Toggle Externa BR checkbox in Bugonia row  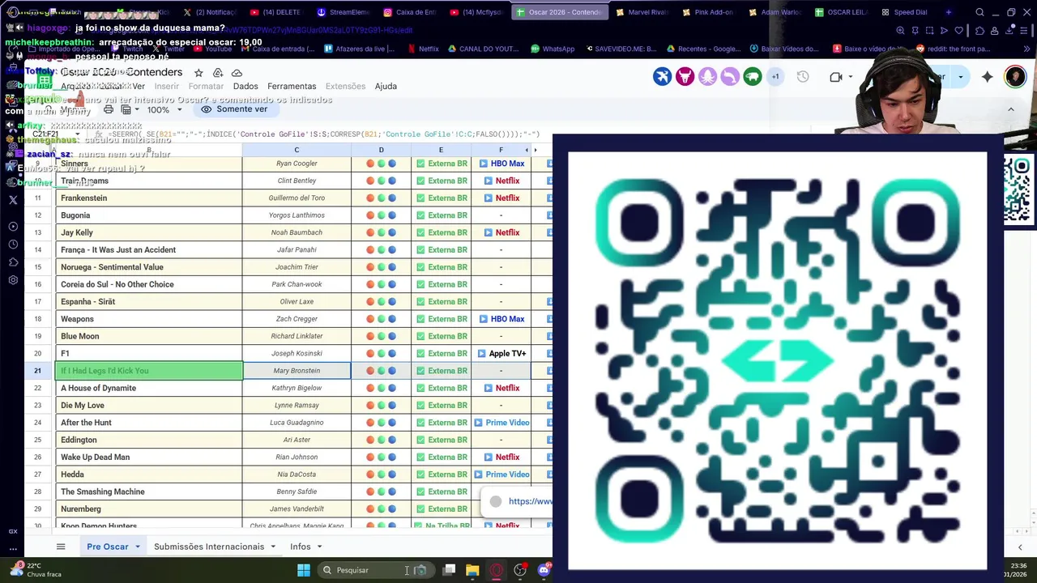[x=420, y=215]
